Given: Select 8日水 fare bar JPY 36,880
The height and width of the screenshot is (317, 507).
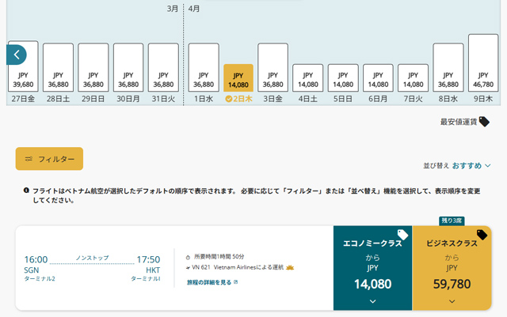Looking at the screenshot, I should click(x=448, y=74).
